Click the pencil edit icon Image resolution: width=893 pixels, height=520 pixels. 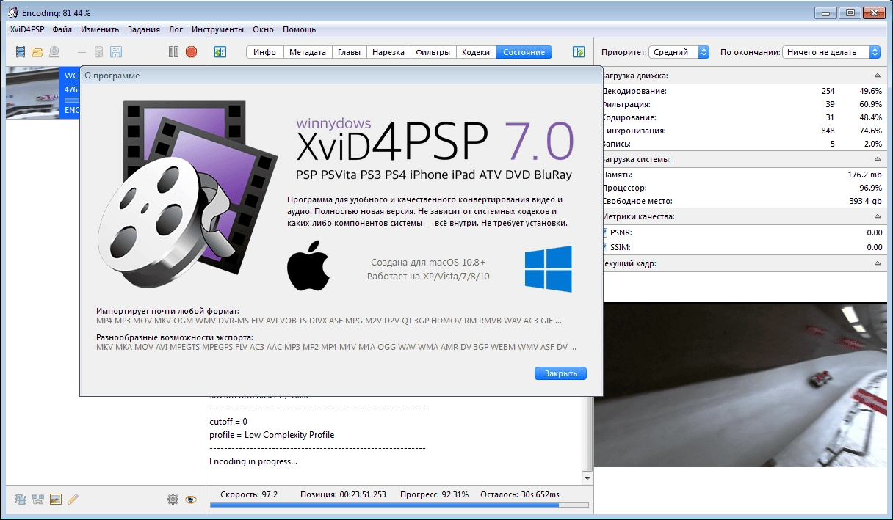tap(73, 499)
